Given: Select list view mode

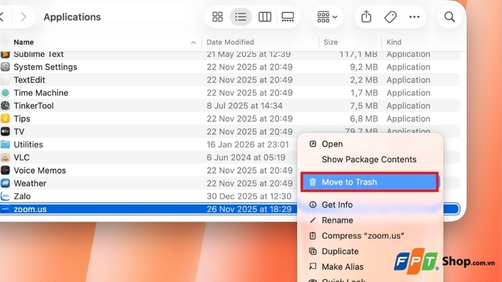Looking at the screenshot, I should click(x=240, y=17).
